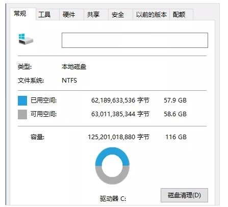Click the 58.6 GB free size
The image size is (228, 207).
175,114
